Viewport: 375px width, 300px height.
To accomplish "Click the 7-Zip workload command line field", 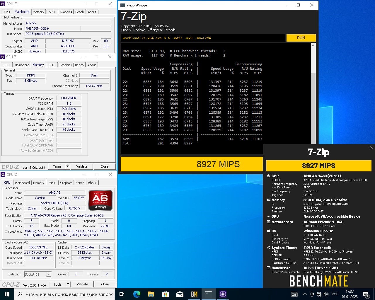I will (x=203, y=38).
